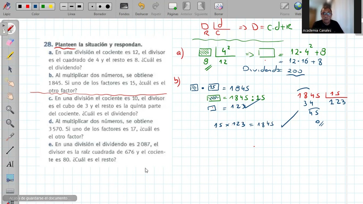Select the yellow highlighter tool
The height and width of the screenshot is (204, 363).
click(x=10, y=56)
